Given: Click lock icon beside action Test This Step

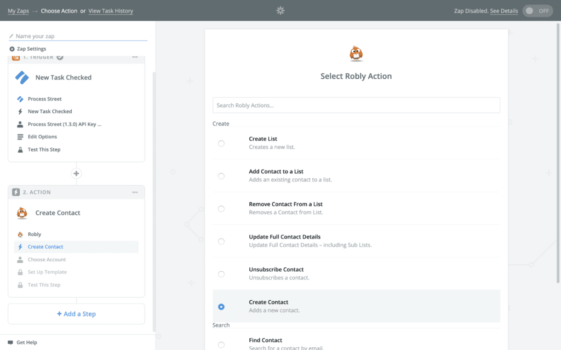Looking at the screenshot, I should point(20,285).
